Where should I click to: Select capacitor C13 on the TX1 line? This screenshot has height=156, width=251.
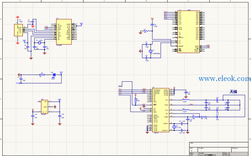point(218,100)
